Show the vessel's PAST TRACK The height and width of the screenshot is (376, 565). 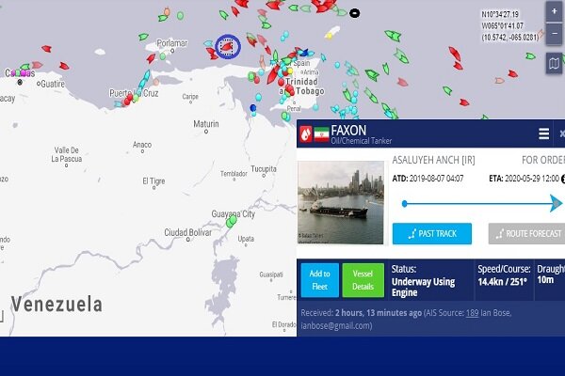click(x=432, y=233)
